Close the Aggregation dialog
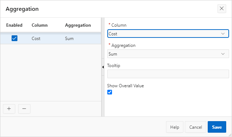 coord(221,9)
